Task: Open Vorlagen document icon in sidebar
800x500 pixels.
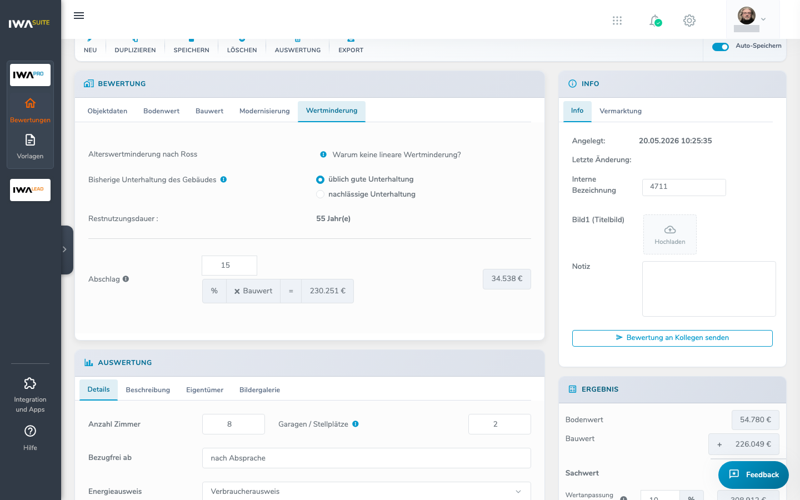Action: tap(30, 140)
